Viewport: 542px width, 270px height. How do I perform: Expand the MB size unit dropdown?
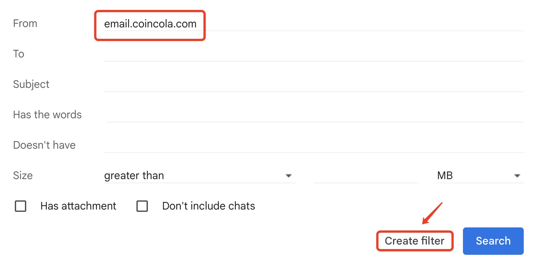point(480,176)
